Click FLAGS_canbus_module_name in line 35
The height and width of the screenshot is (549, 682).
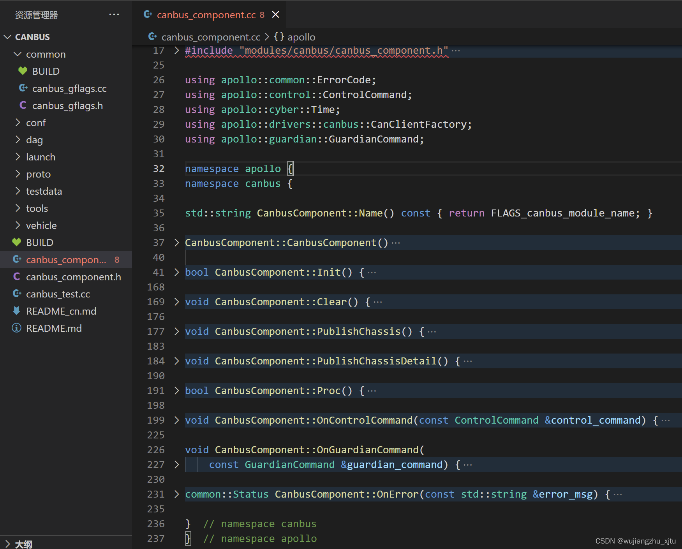[x=563, y=213]
